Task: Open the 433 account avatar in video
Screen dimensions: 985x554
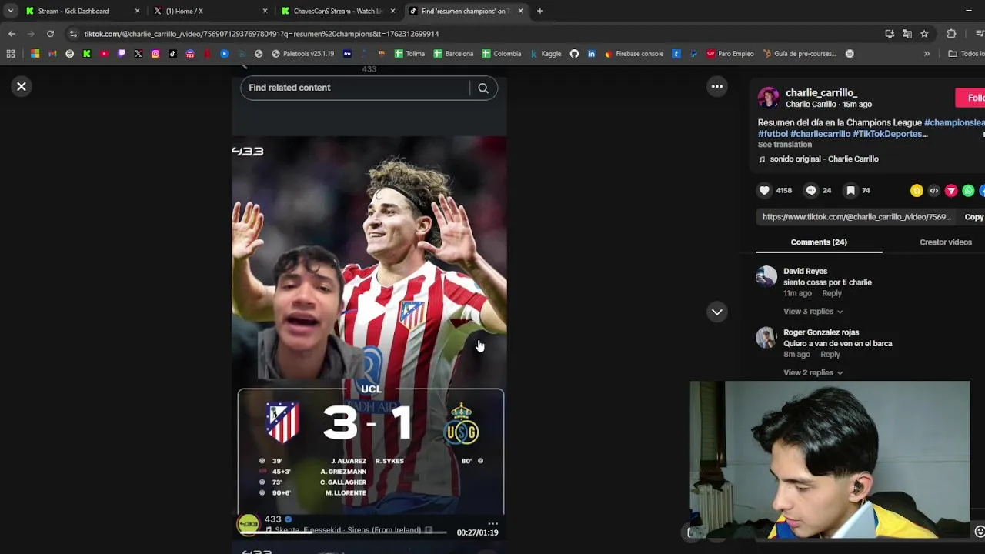Action: (249, 525)
